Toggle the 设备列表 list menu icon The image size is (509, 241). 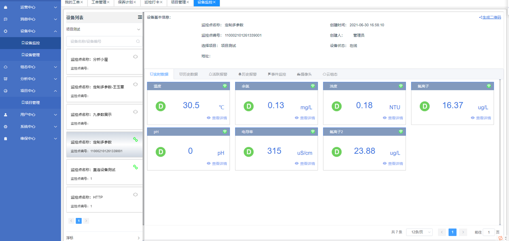click(x=140, y=17)
